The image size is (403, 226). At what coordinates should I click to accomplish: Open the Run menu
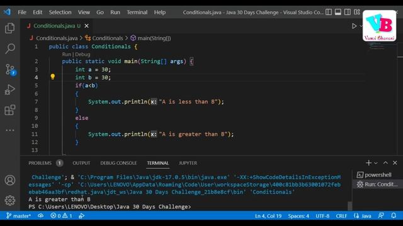[115, 12]
